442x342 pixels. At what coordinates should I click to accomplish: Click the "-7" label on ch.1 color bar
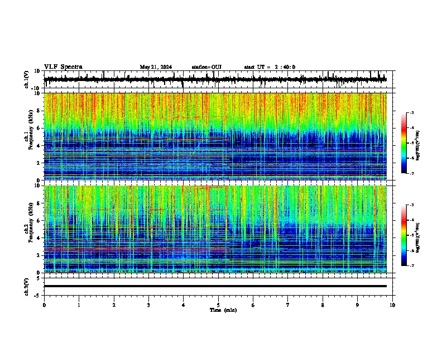point(412,173)
